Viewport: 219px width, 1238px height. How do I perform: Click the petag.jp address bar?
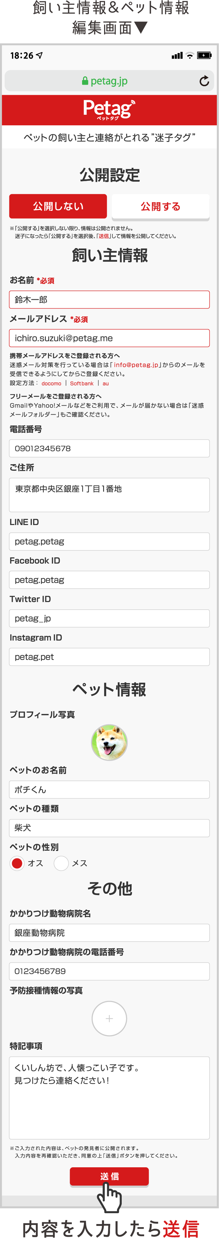(x=109, y=81)
